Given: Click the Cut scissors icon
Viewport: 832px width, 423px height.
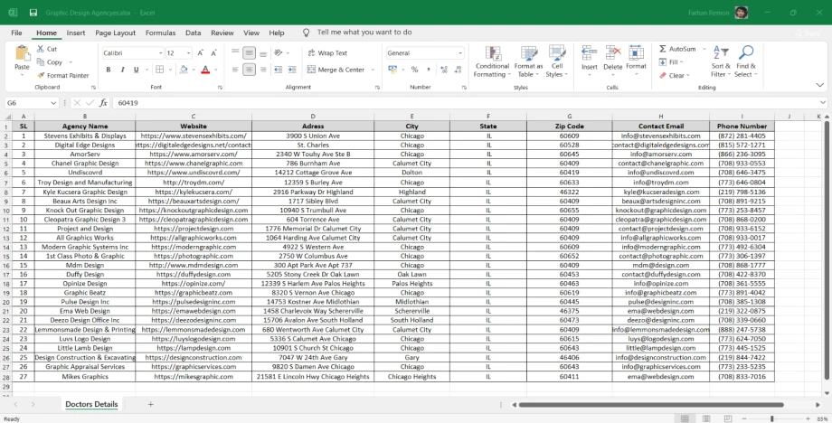Looking at the screenshot, I should point(41,49).
